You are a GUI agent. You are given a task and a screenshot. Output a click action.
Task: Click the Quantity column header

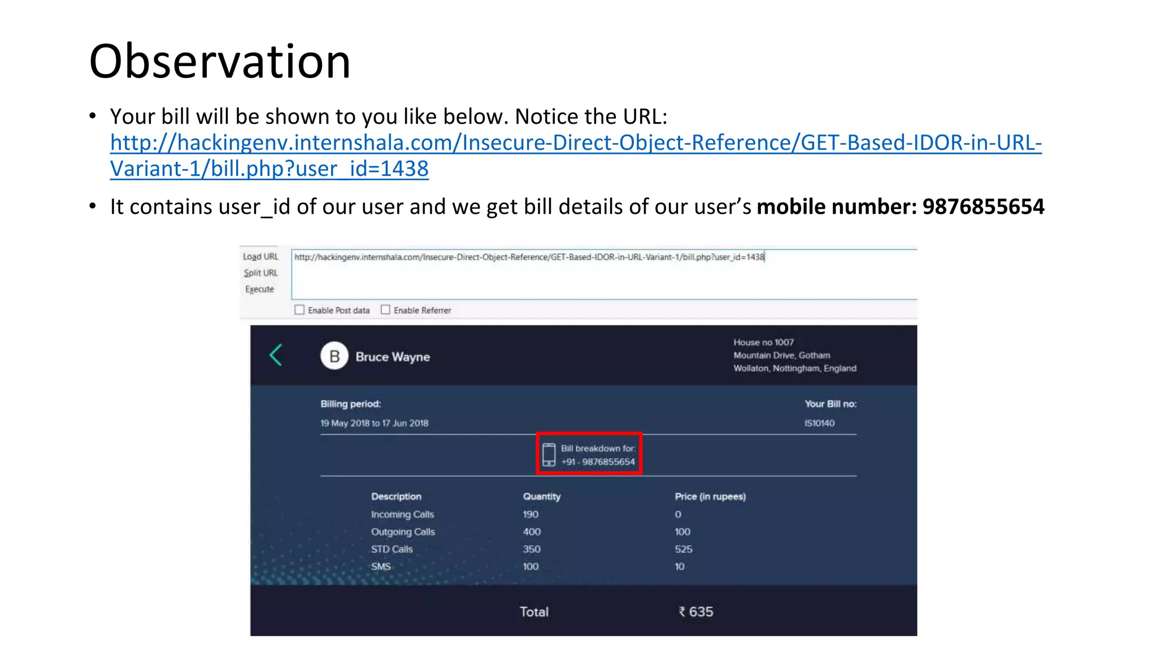coord(542,497)
